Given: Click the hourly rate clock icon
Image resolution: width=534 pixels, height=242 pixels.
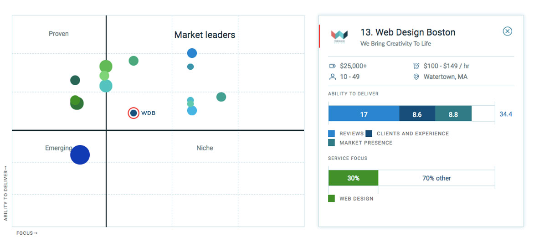Looking at the screenshot, I should [416, 66].
